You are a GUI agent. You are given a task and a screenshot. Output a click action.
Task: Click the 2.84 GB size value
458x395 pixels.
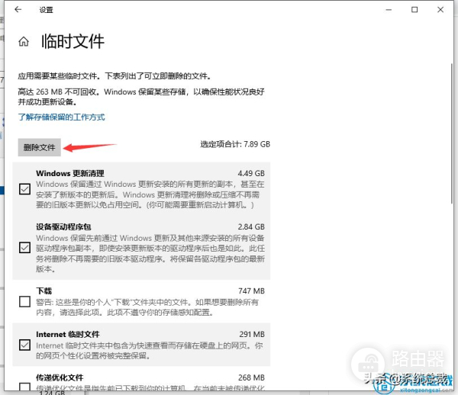coord(251,226)
